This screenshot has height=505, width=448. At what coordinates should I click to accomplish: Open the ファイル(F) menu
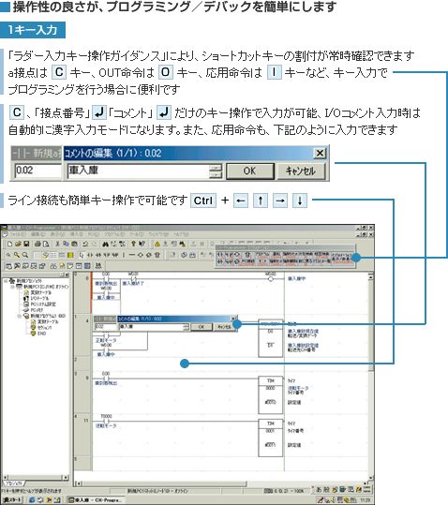click(x=18, y=234)
